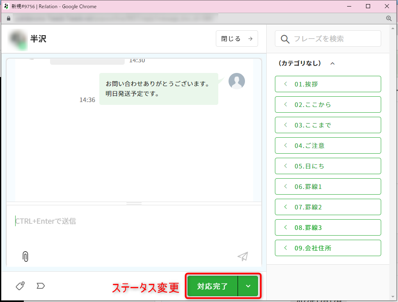Click the phrase panel scrollbar down arrow
398x302 pixels.
(x=393, y=297)
